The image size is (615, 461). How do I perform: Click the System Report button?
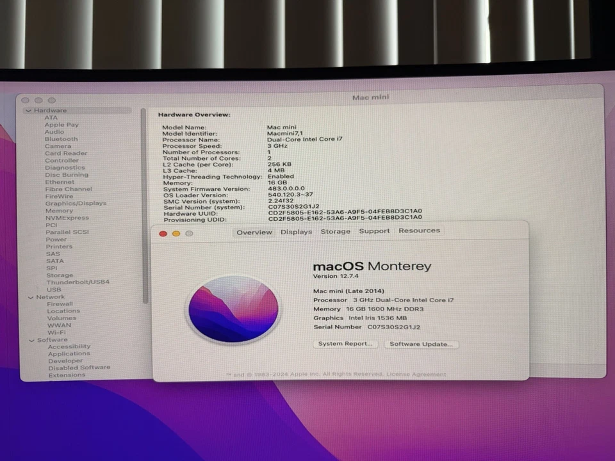(345, 344)
